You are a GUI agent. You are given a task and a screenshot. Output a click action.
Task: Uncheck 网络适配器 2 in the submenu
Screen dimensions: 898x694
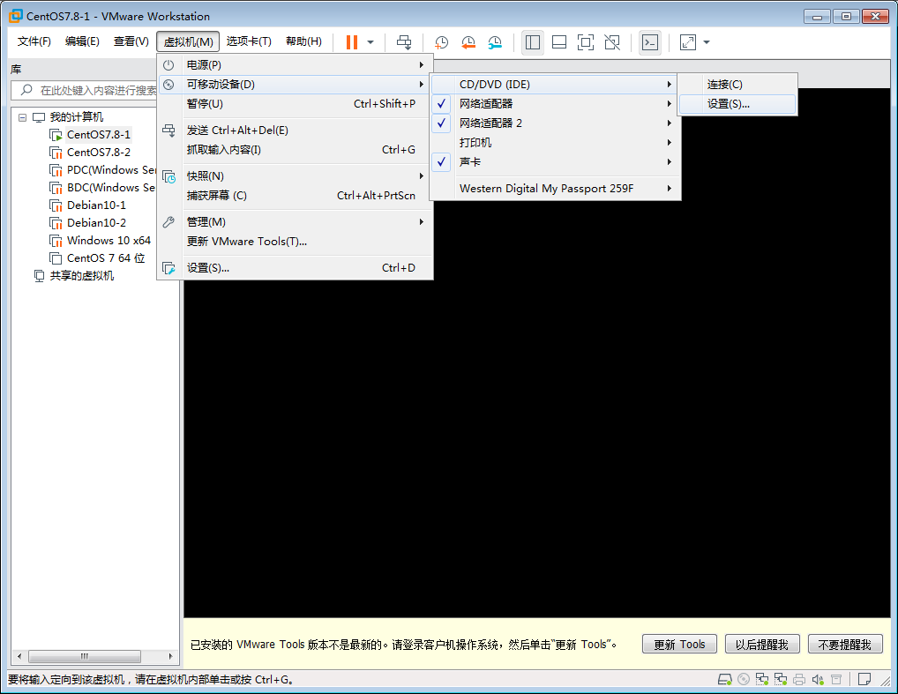pos(441,123)
